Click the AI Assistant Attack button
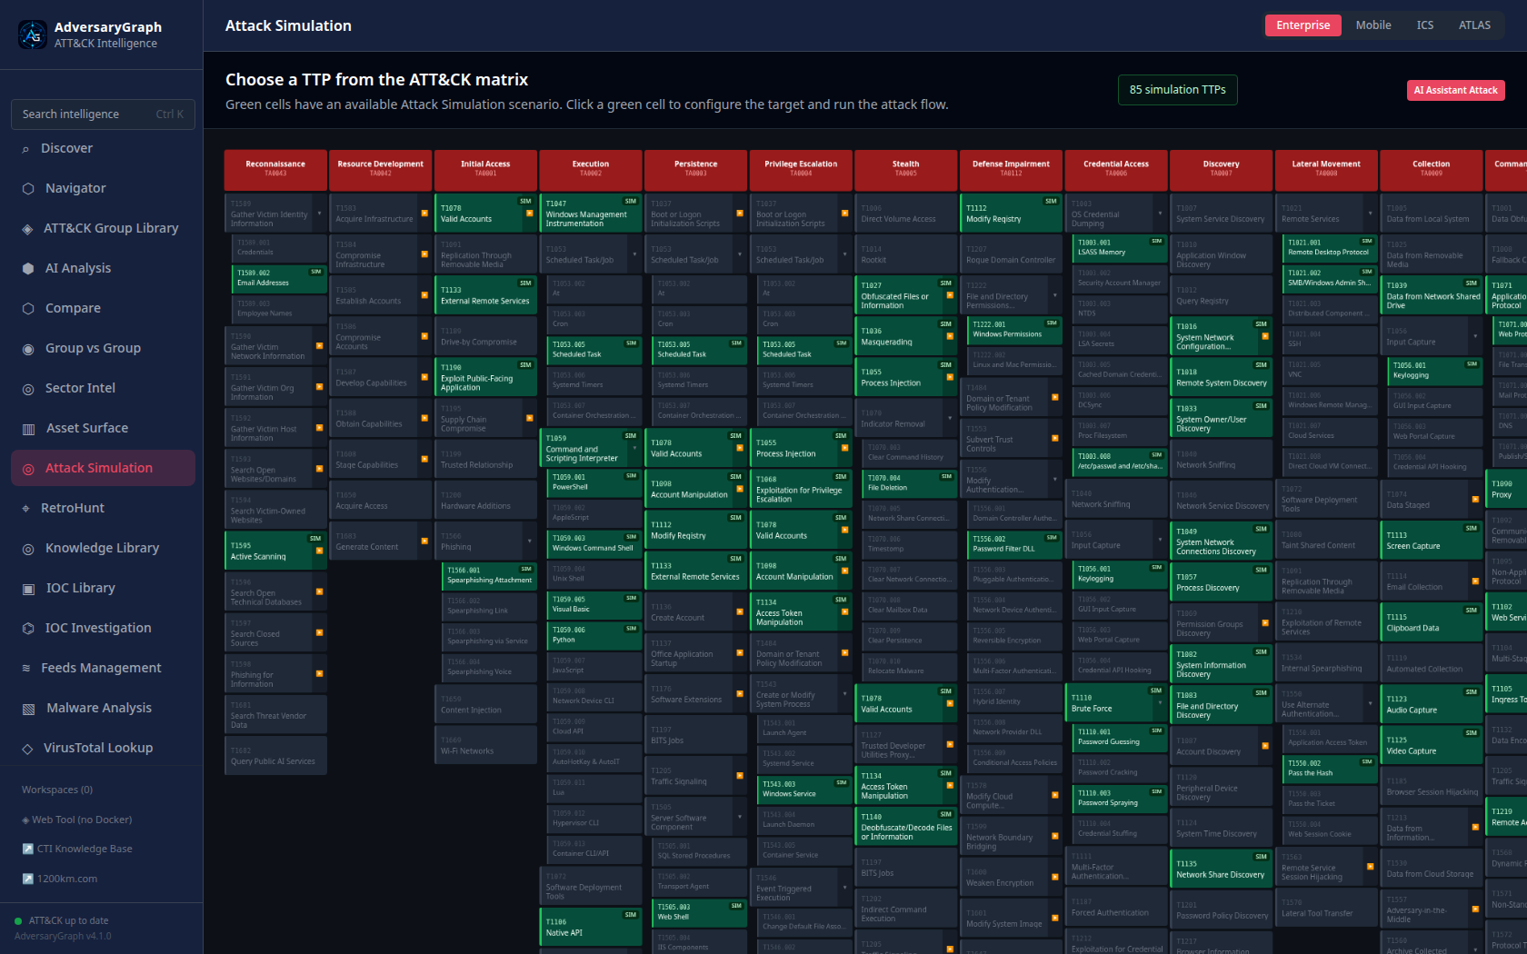This screenshot has height=954, width=1527. coord(1455,90)
